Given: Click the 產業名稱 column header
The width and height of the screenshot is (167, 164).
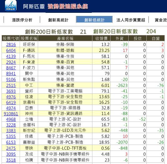Looking at the screenshot, I should [x=65, y=38].
